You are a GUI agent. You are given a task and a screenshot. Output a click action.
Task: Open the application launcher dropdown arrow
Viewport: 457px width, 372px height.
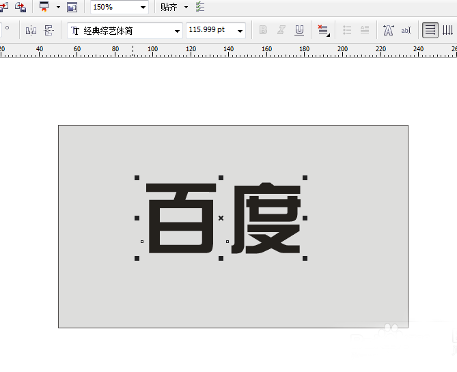point(58,7)
